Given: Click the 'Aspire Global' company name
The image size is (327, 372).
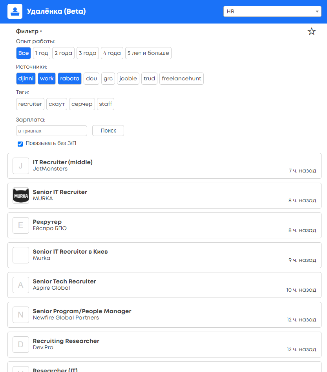Looking at the screenshot, I should pos(51,288).
